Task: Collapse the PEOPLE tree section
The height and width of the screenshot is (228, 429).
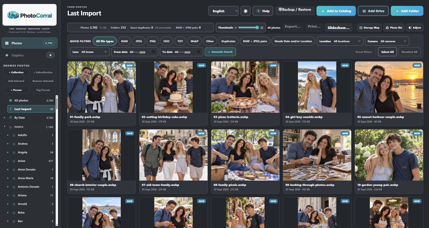Action: coord(4,127)
